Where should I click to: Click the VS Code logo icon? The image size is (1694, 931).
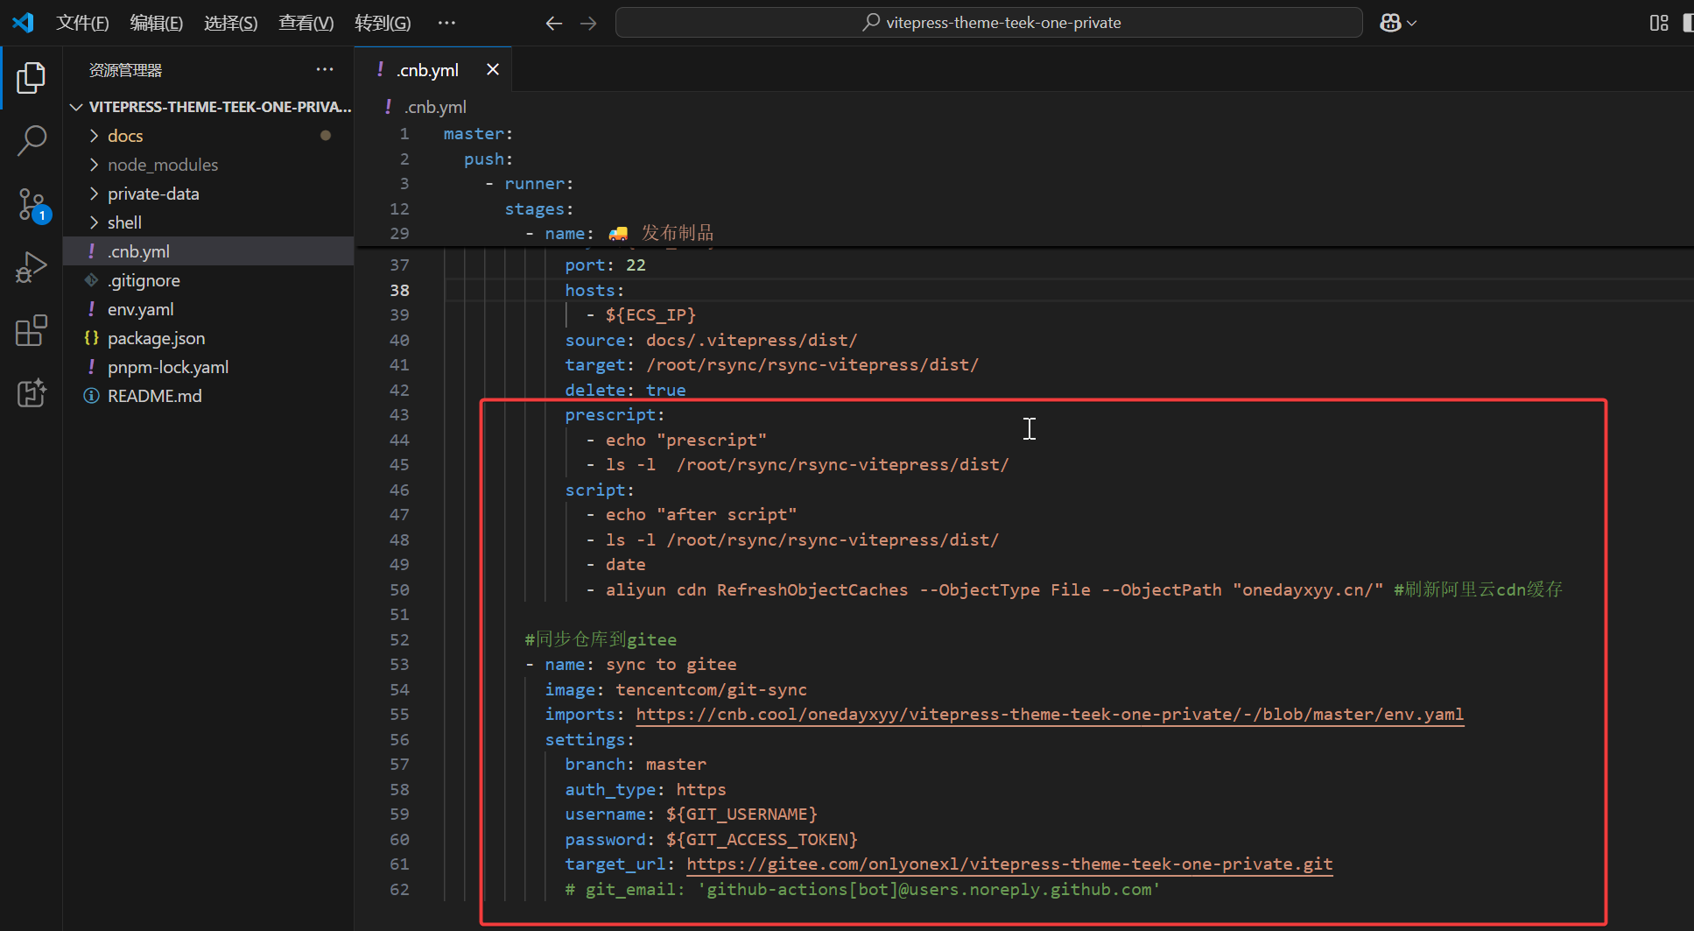pyautogui.click(x=24, y=23)
